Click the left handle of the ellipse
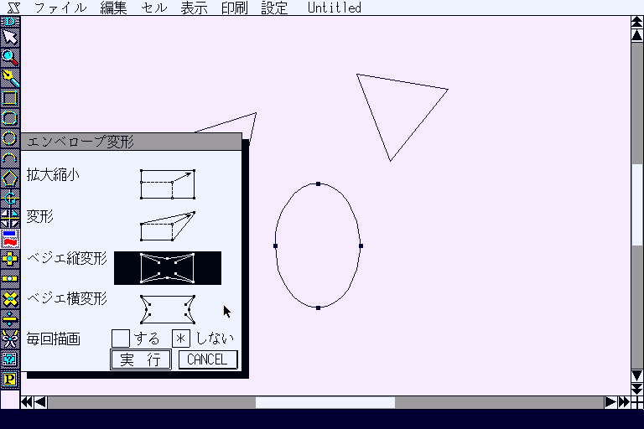 [275, 246]
